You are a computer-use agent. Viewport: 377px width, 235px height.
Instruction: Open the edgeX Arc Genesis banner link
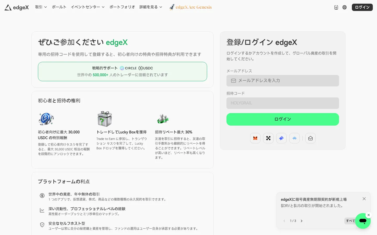pos(190,7)
